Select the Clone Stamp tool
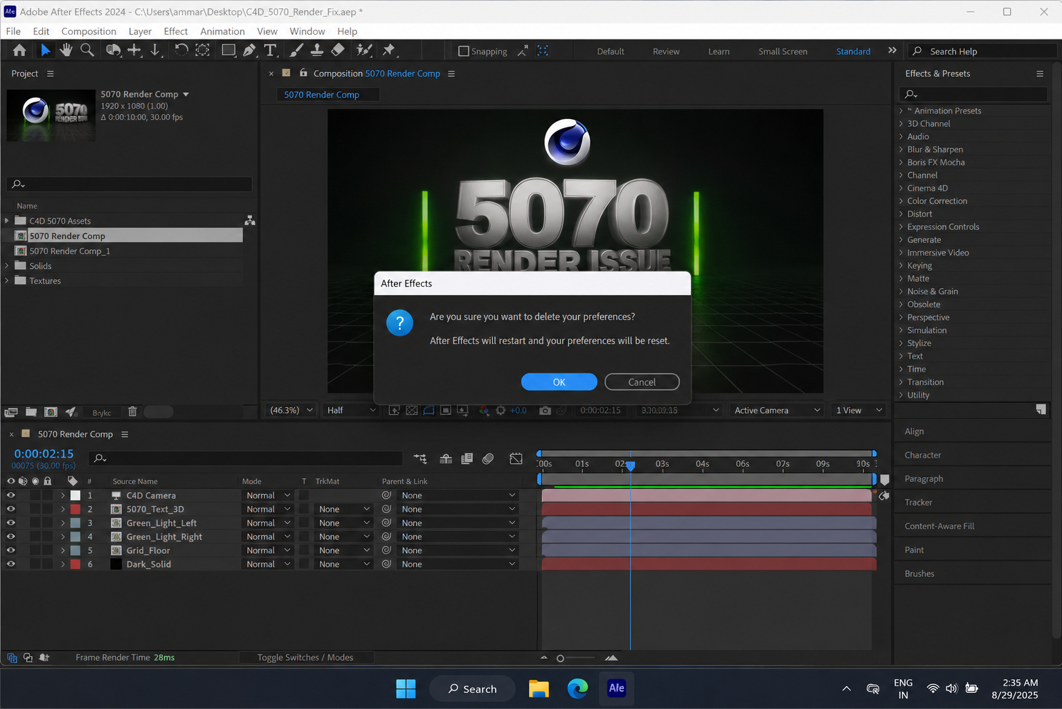This screenshot has height=709, width=1062. click(317, 50)
